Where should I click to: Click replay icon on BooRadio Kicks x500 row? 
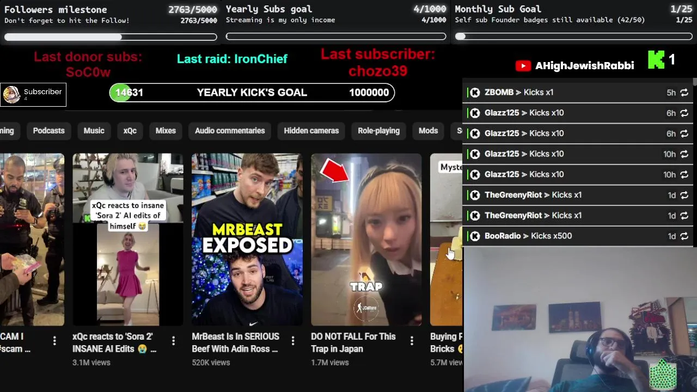[684, 236]
